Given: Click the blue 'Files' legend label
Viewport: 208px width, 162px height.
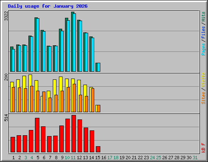Looking at the screenshot, I should (203, 32).
